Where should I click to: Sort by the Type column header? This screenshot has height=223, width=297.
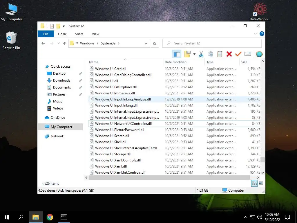click(x=222, y=62)
